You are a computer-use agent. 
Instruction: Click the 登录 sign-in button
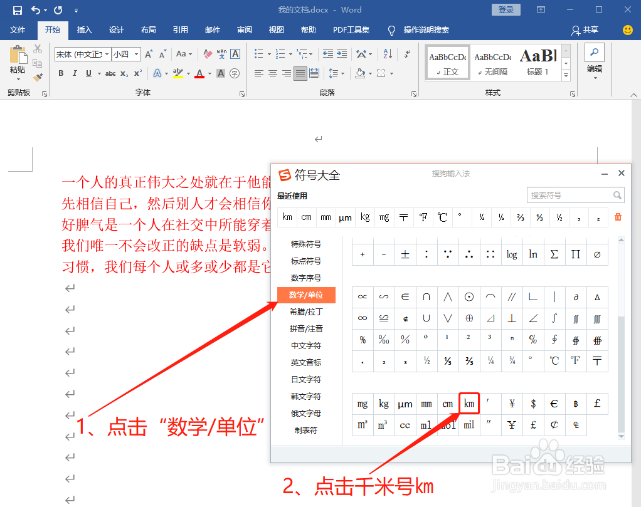(x=506, y=10)
